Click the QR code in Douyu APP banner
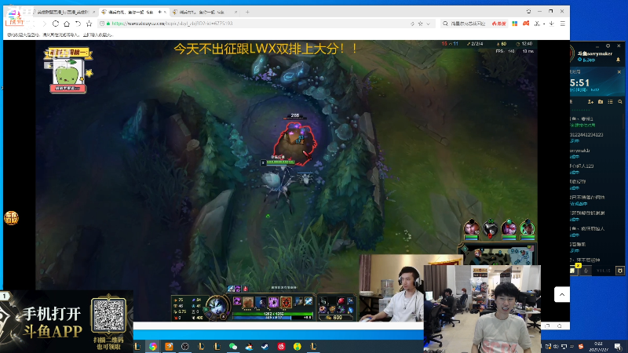Viewport: 628px width, 353px height. coord(108,315)
